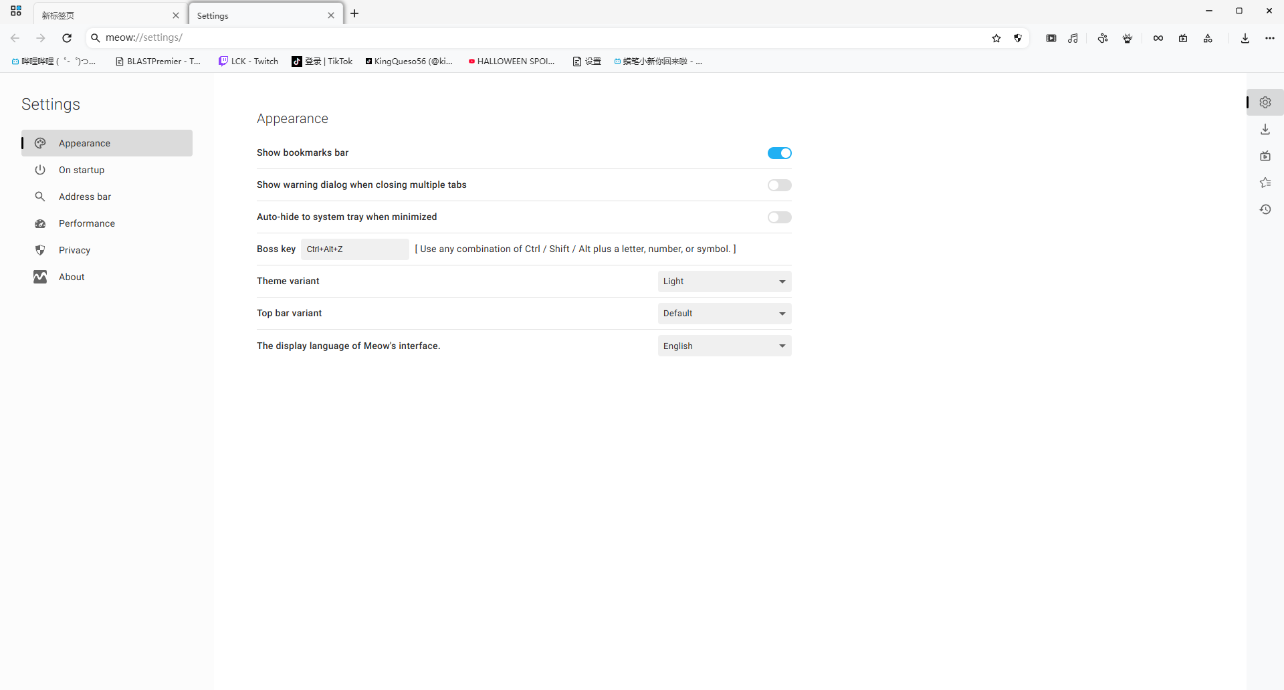Click the shield icon in the address bar

pos(1019,38)
